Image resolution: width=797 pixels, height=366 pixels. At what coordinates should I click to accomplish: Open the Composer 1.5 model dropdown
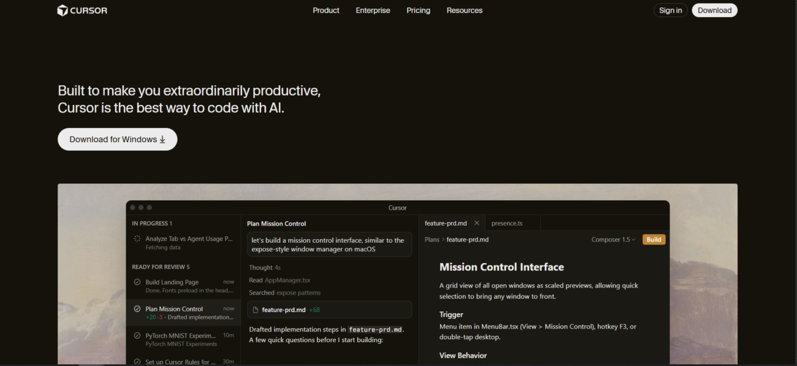pos(613,240)
